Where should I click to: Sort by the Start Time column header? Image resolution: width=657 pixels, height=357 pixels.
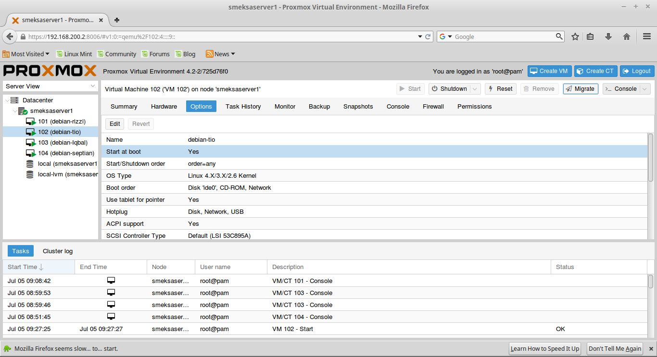(39, 267)
